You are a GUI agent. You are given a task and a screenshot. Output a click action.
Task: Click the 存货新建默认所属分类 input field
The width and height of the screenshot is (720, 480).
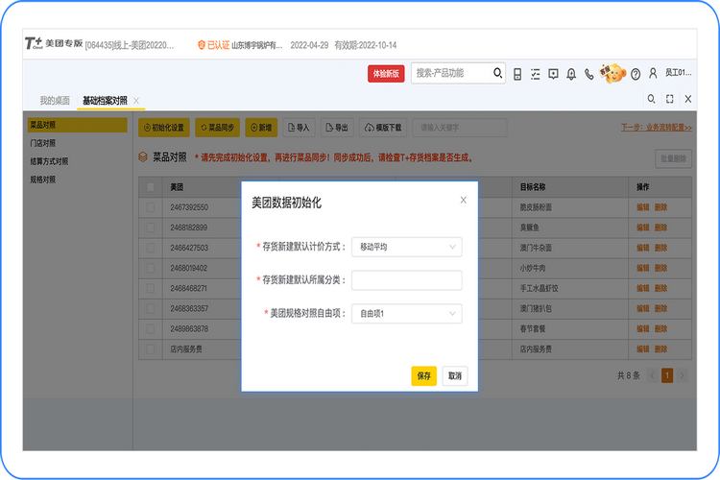406,280
